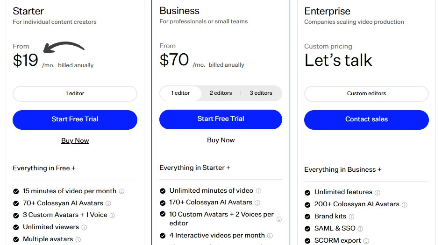Switch Business plan to 3 editors
Image resolution: width=442 pixels, height=245 pixels.
click(261, 93)
